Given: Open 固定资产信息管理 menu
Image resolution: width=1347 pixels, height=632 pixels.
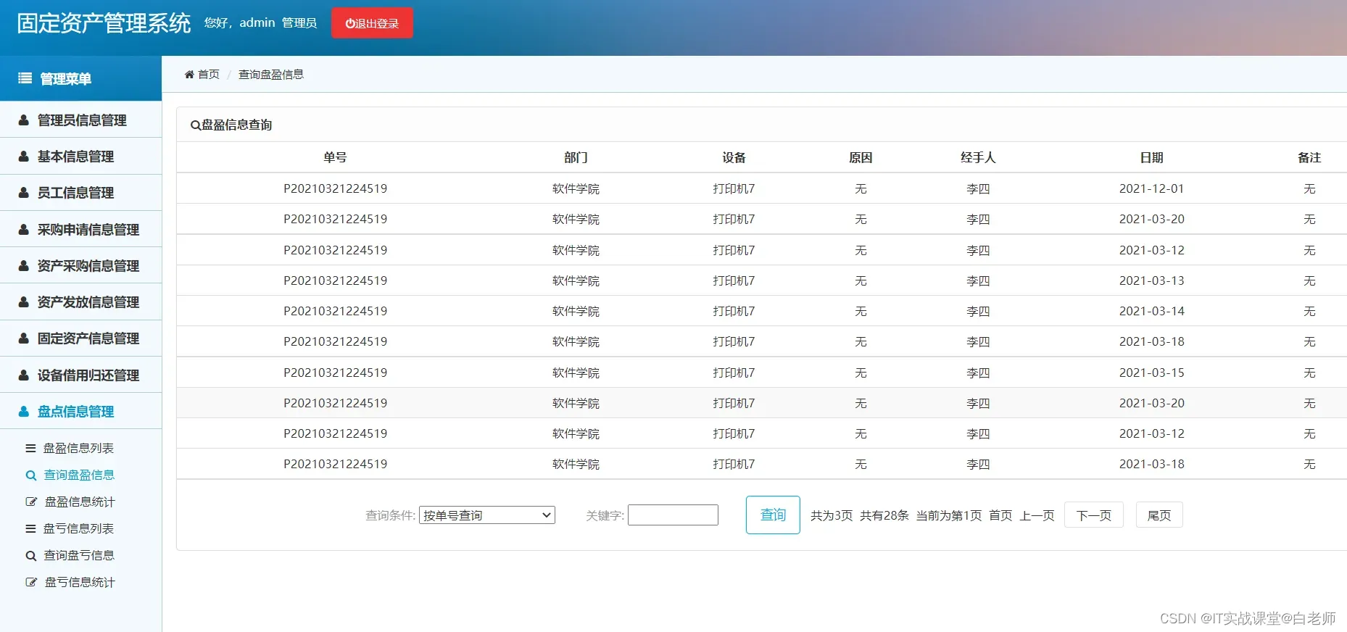Looking at the screenshot, I should (80, 338).
